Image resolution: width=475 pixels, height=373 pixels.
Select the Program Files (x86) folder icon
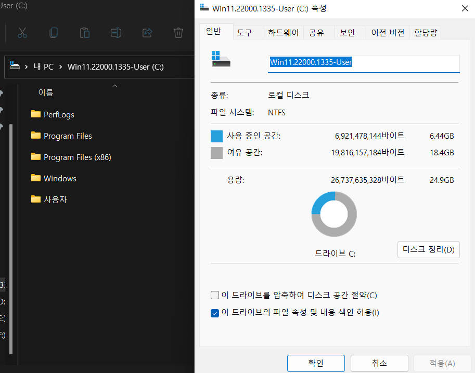36,156
